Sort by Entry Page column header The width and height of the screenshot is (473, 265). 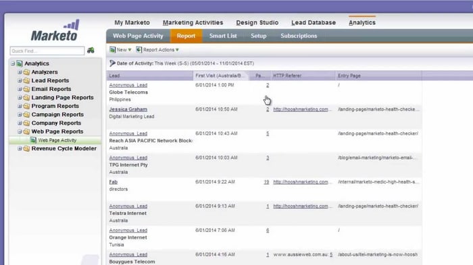[x=378, y=76]
